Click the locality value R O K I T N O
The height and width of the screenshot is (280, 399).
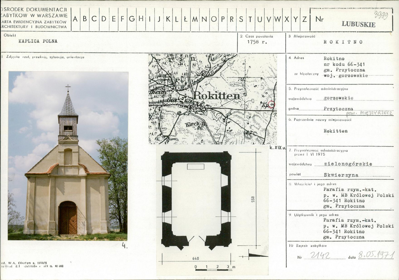click(343, 42)
